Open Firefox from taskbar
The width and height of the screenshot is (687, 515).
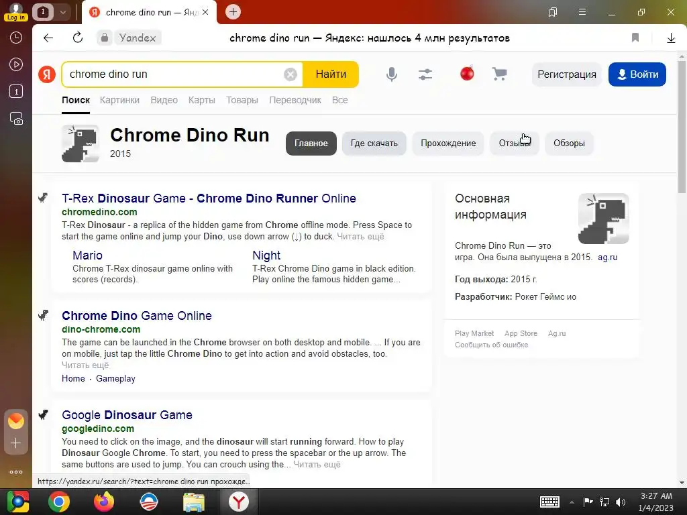pos(104,502)
